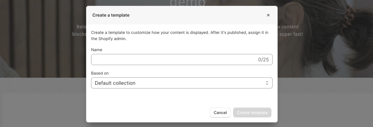Close the Create a template dialog
Viewport: 373px width, 127px height.
point(268,15)
